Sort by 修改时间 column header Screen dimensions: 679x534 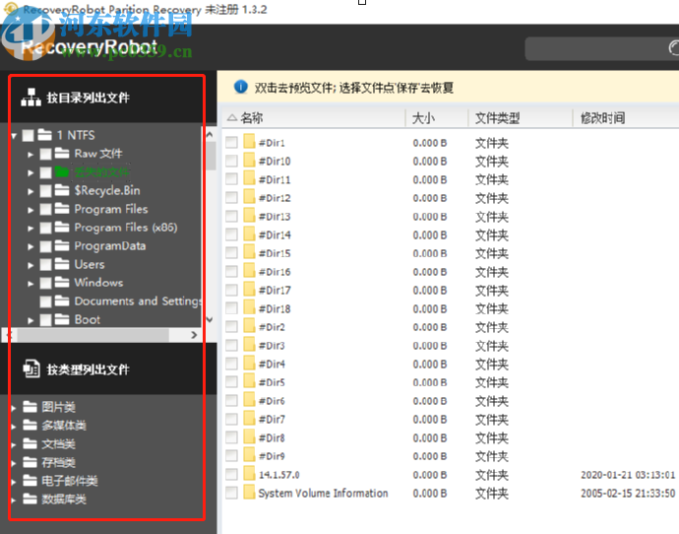[602, 118]
